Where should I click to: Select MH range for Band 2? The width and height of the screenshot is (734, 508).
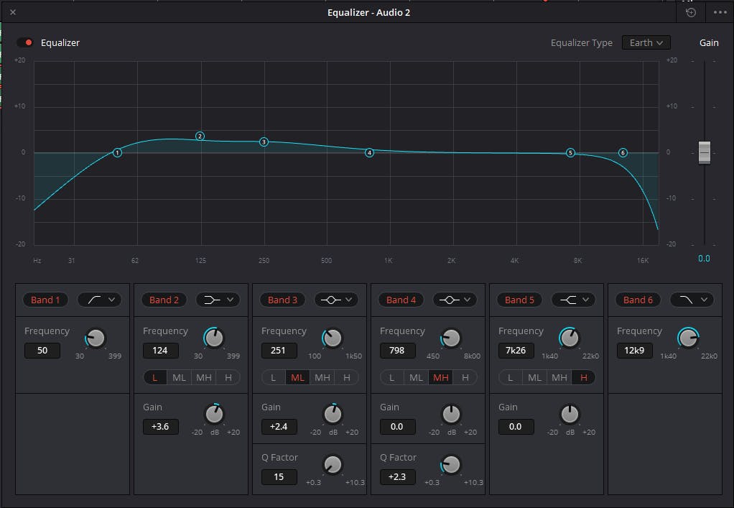(x=204, y=377)
